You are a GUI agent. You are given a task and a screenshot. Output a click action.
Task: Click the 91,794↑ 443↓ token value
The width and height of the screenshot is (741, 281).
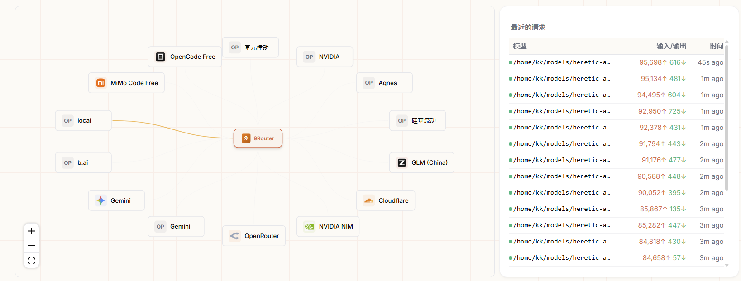[x=662, y=144]
